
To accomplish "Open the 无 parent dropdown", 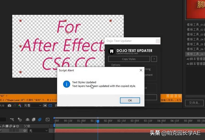I will tap(38, 131).
